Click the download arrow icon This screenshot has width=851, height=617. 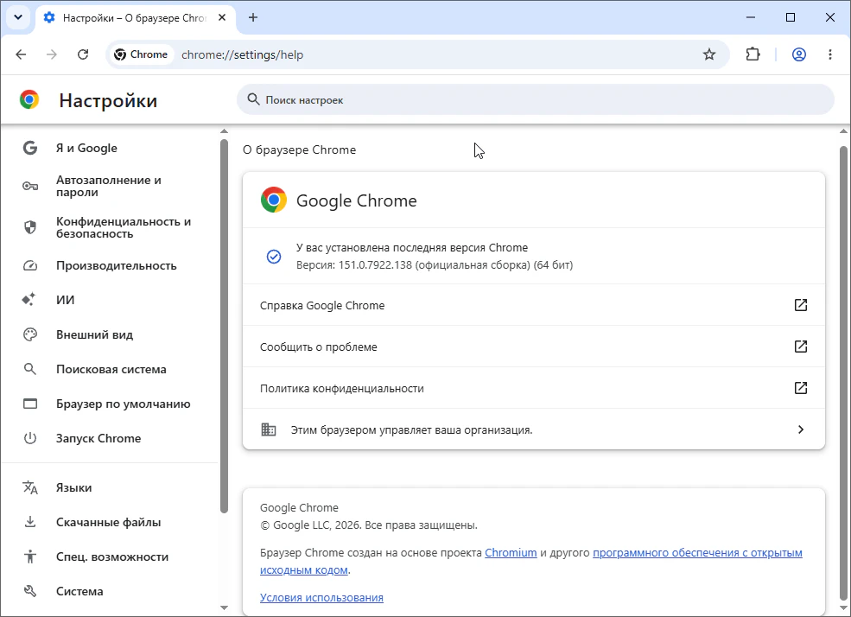coord(30,522)
